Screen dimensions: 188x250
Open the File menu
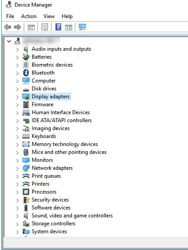[x=10, y=16]
